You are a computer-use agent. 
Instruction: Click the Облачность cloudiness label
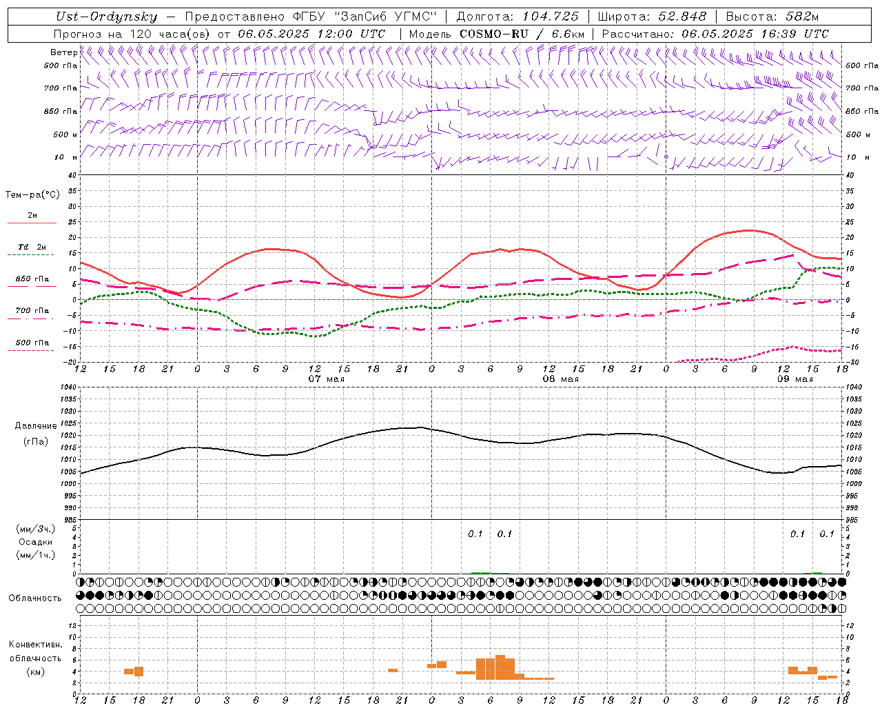coord(35,598)
